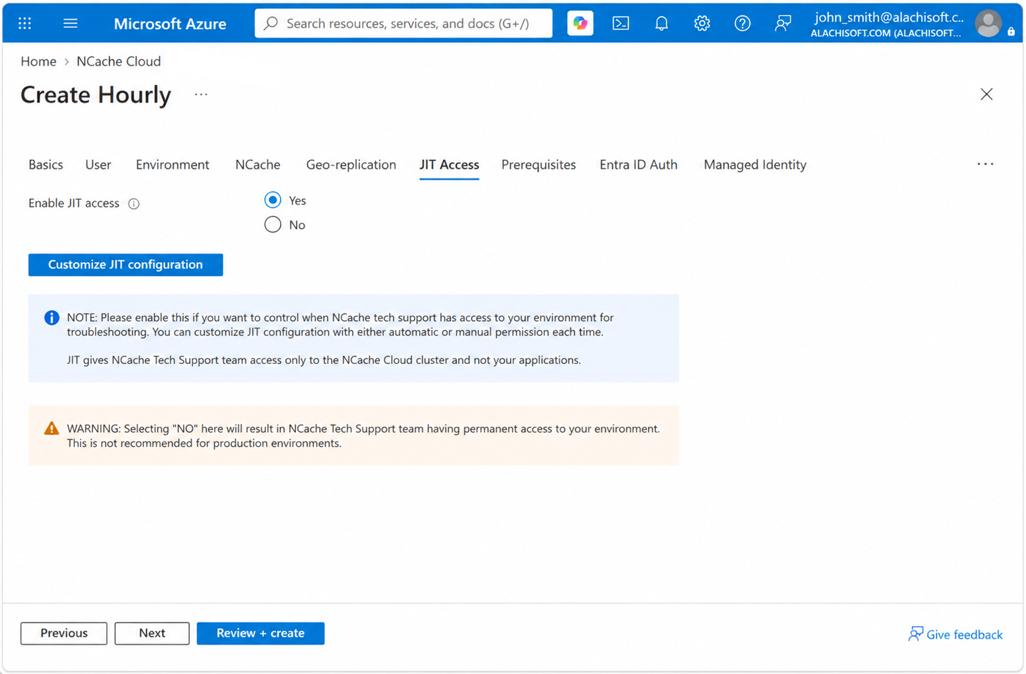Open the Geo-replication tab
Image resolution: width=1026 pixels, height=674 pixels.
click(351, 164)
